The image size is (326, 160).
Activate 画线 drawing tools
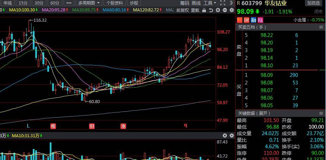tap(196, 3)
